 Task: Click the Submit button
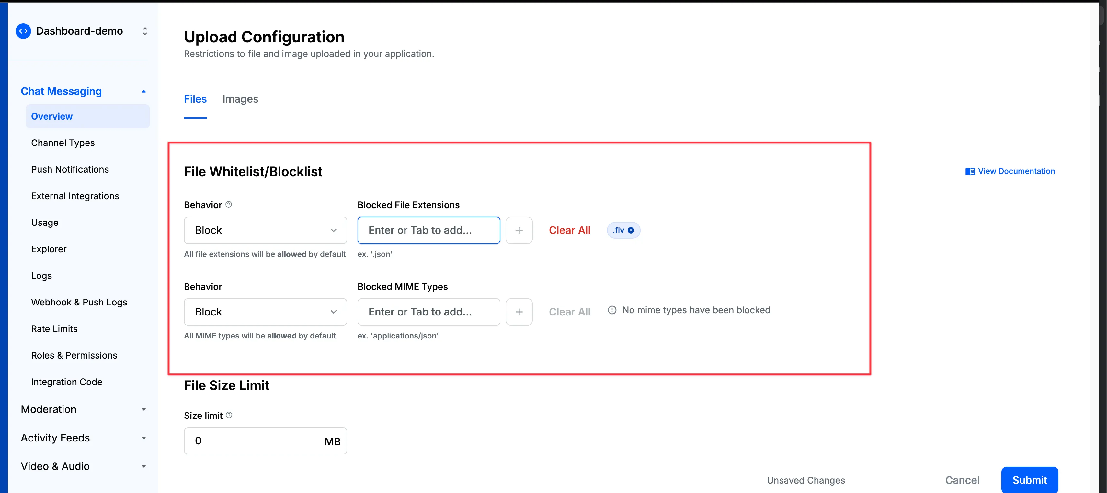pos(1030,480)
